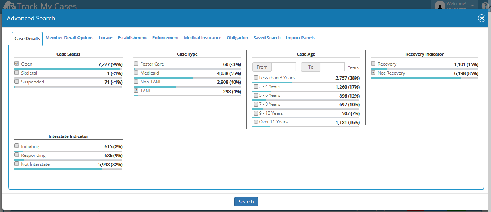Select the Obligation tab

(x=237, y=38)
